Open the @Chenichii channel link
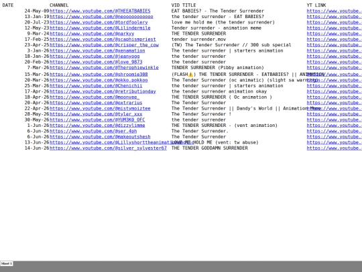Viewport: 362px width, 272px height. tap(96, 85)
